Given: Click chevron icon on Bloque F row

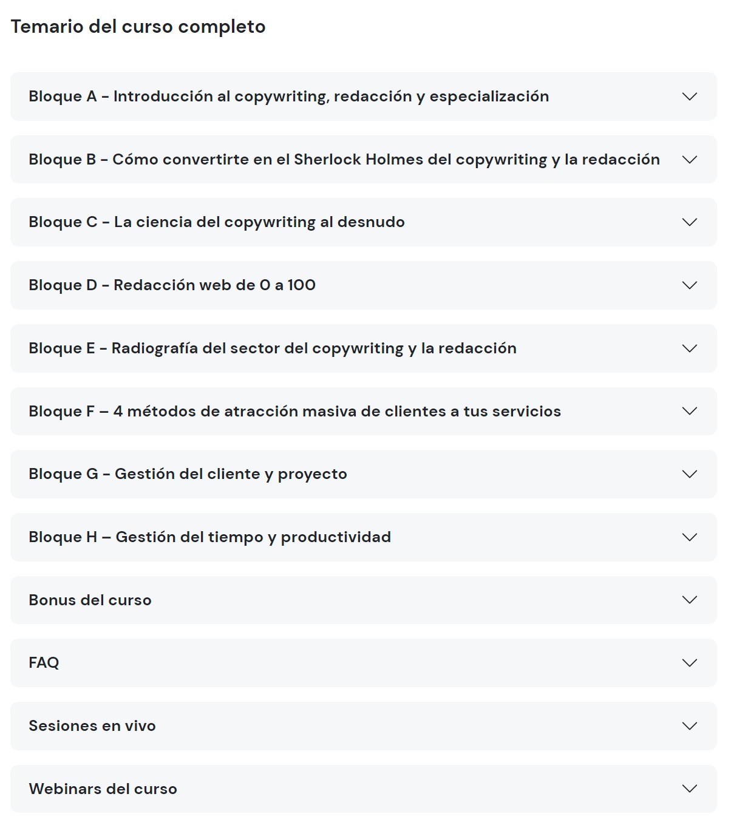Looking at the screenshot, I should tap(689, 411).
